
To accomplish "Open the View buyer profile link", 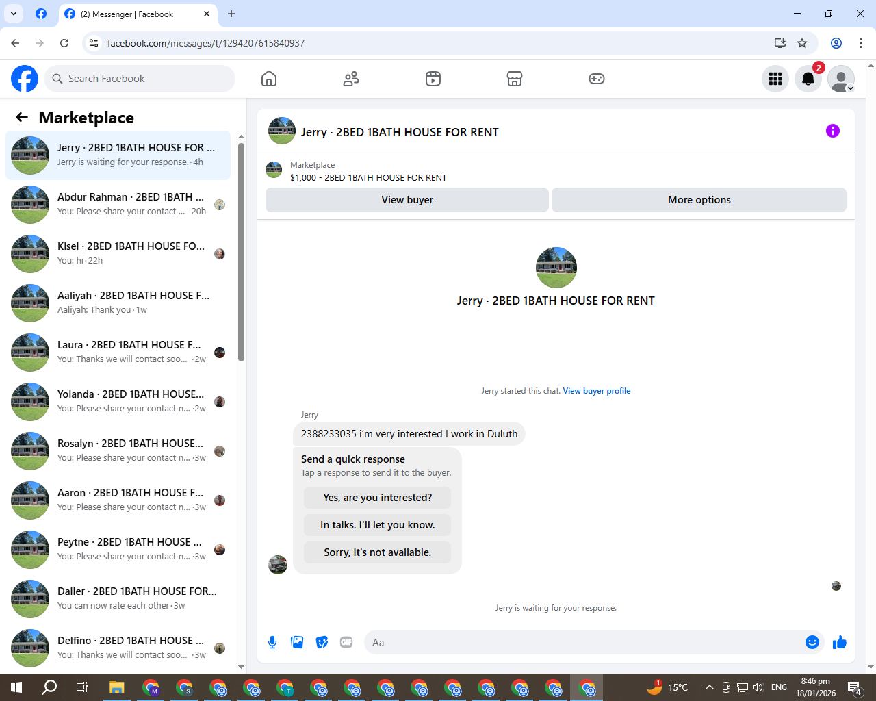I will click(597, 391).
